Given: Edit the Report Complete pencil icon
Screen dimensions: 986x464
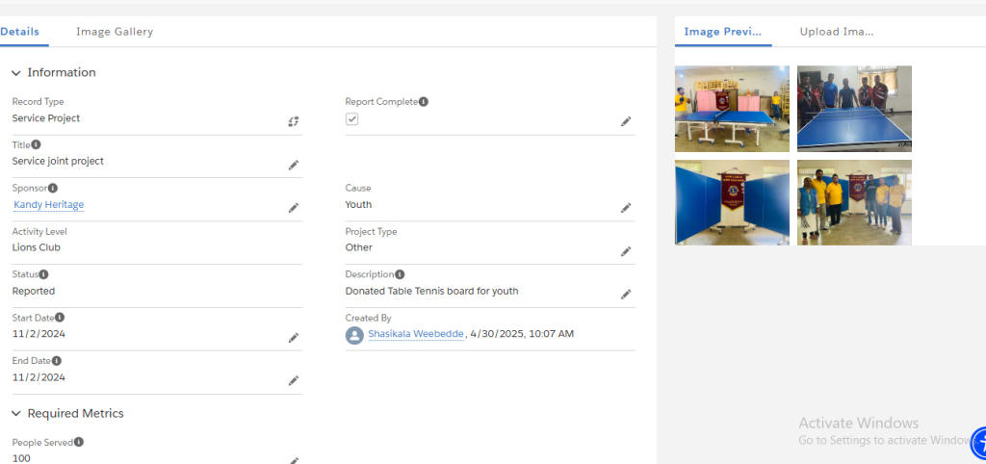Looking at the screenshot, I should (626, 121).
